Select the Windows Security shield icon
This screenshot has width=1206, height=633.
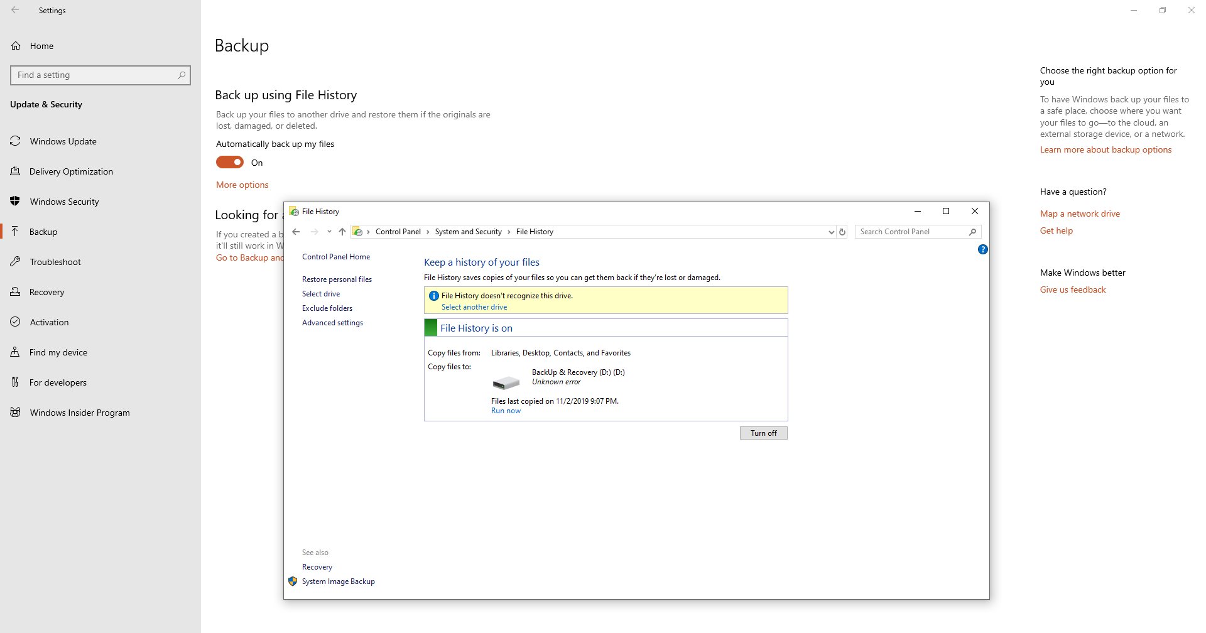[15, 202]
